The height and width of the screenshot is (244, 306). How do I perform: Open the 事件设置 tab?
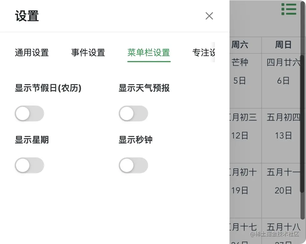88,53
